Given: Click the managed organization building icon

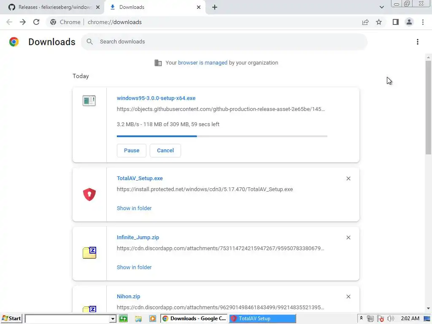Looking at the screenshot, I should coord(158,63).
